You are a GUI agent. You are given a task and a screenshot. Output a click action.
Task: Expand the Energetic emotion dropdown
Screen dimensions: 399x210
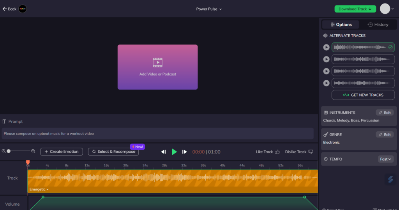[39, 189]
